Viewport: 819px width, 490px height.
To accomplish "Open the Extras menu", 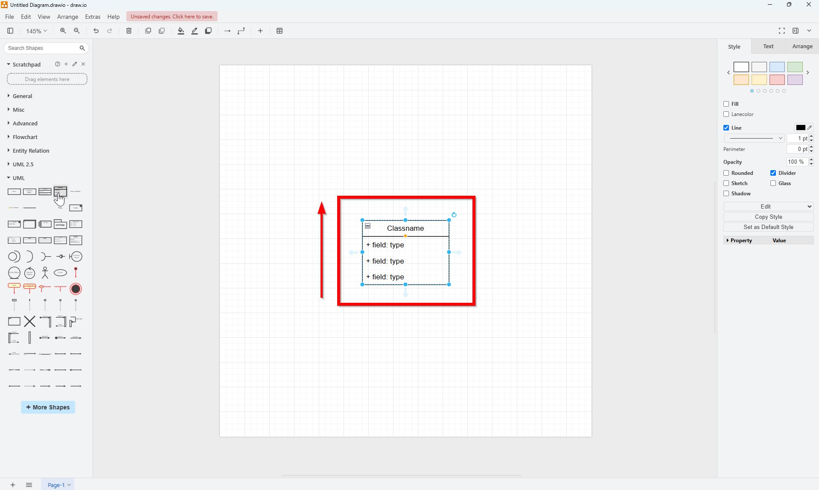I will 93,17.
